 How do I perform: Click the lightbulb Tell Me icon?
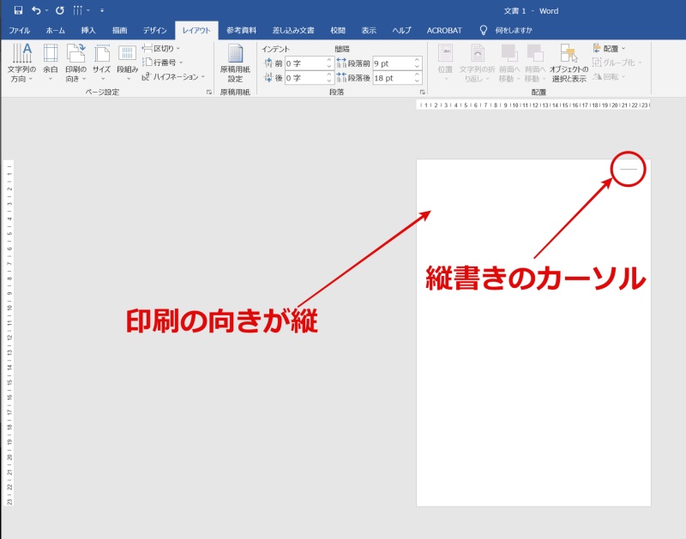point(483,30)
